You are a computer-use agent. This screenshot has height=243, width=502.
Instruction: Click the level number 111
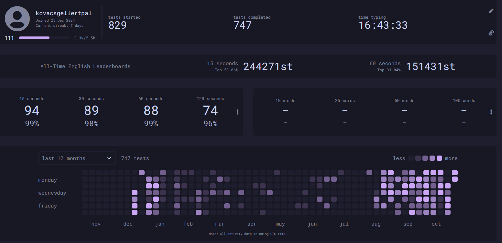(9, 38)
